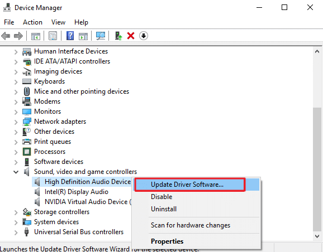
Task: Expand the Storage controllers node
Action: click(16, 212)
